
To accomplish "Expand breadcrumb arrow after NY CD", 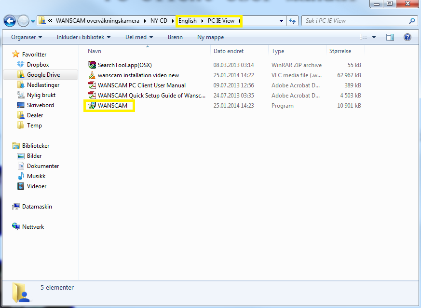I will click(x=173, y=21).
